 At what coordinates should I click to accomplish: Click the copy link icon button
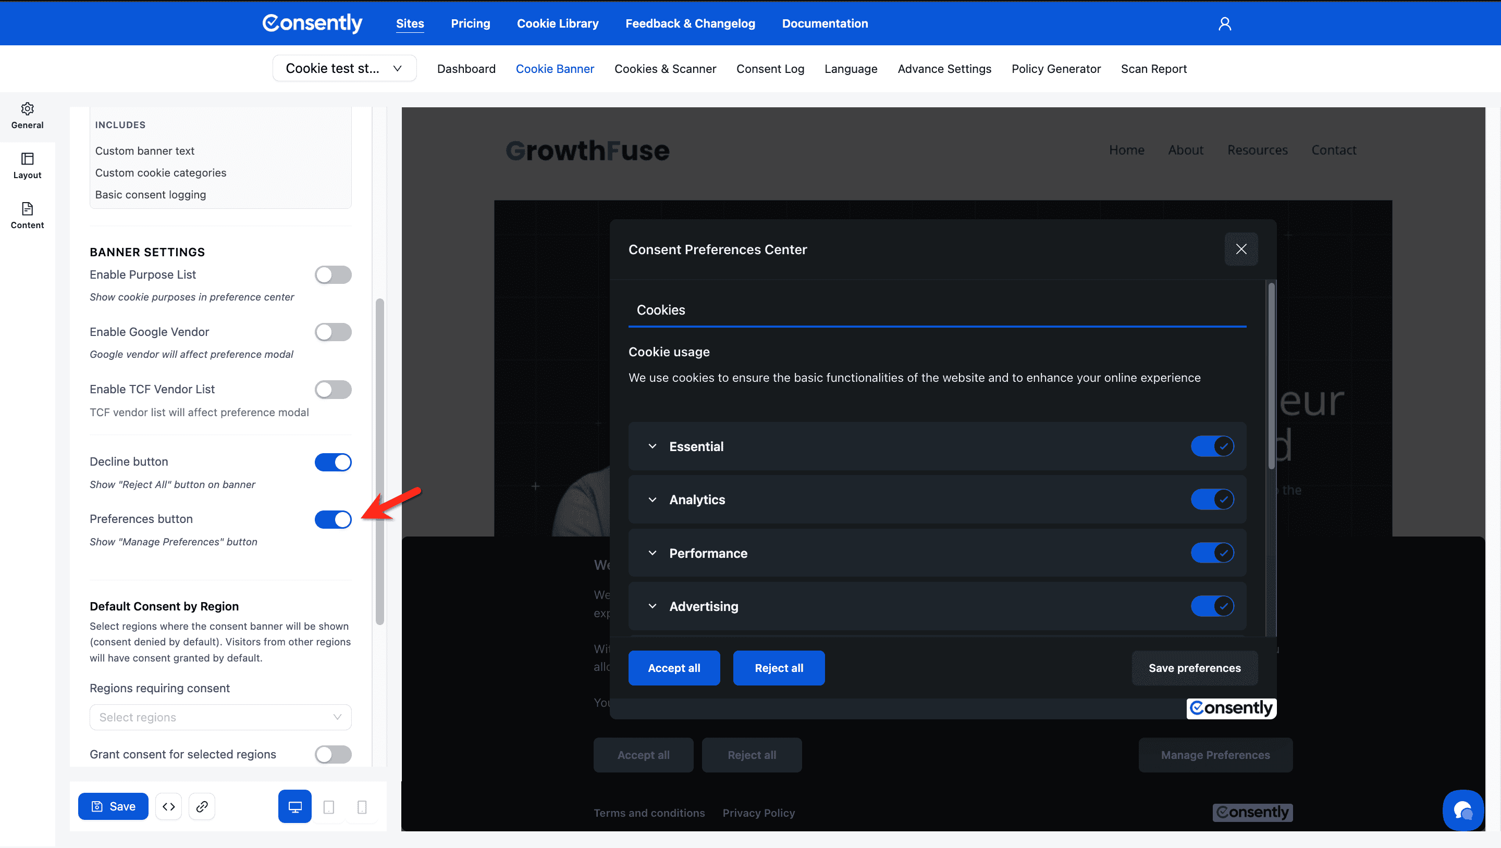[202, 806]
